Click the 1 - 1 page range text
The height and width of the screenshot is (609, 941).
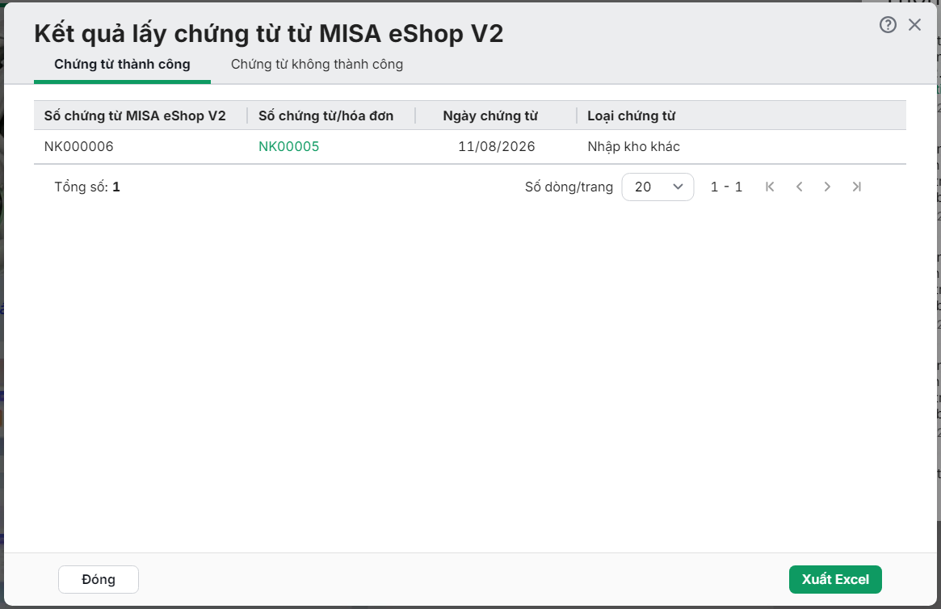coord(726,187)
